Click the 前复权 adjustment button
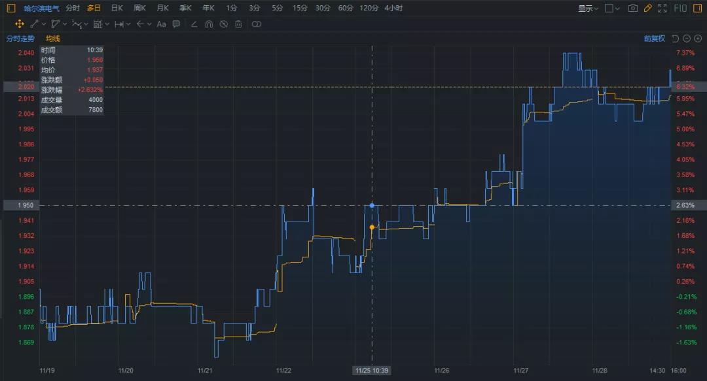The height and width of the screenshot is (381, 707). point(654,38)
